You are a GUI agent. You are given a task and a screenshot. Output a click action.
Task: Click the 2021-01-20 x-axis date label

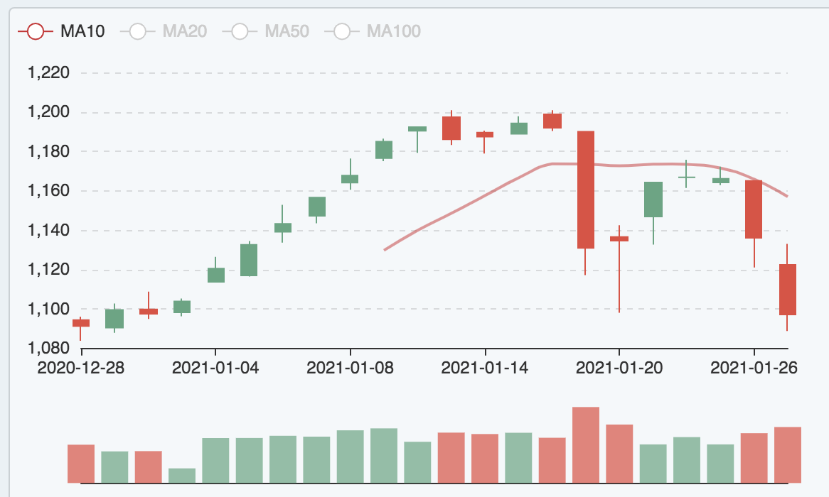click(619, 368)
